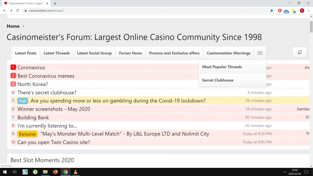
Task: Click Chrome icon in the taskbar
Action: (x=65, y=172)
